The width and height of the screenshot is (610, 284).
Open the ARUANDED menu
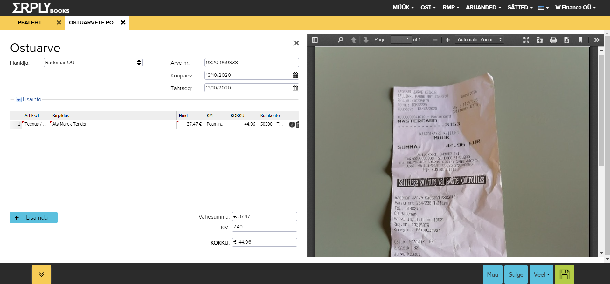[483, 7]
